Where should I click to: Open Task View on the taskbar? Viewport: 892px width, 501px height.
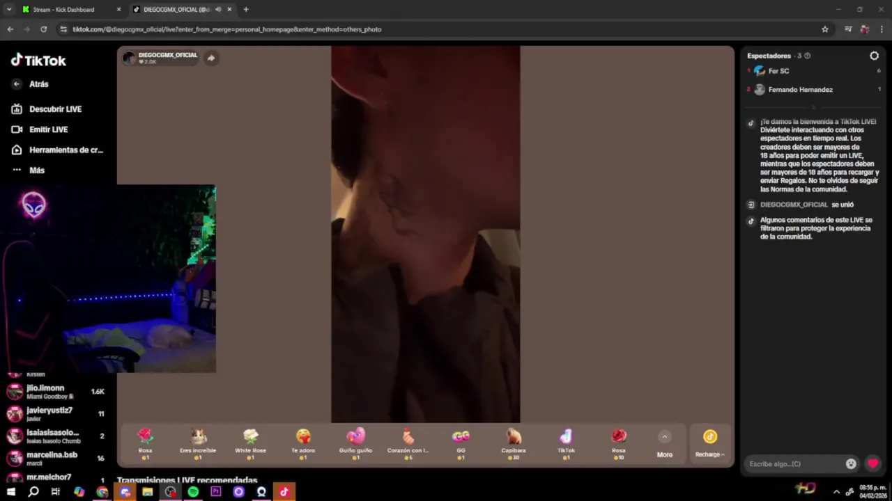[56, 492]
